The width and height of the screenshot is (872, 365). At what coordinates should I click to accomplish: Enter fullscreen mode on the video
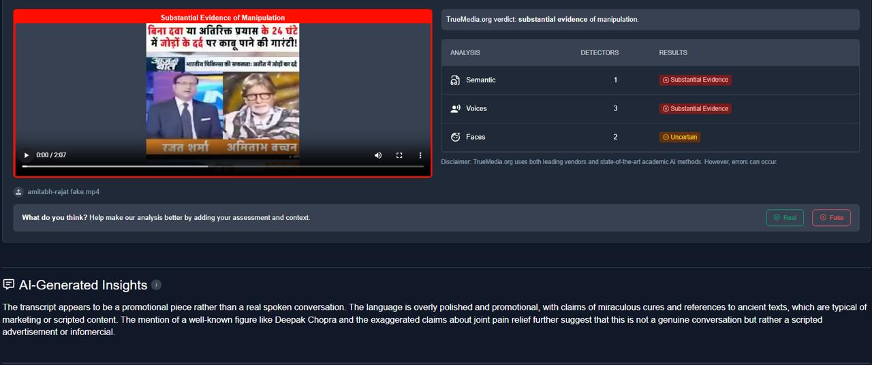click(399, 155)
